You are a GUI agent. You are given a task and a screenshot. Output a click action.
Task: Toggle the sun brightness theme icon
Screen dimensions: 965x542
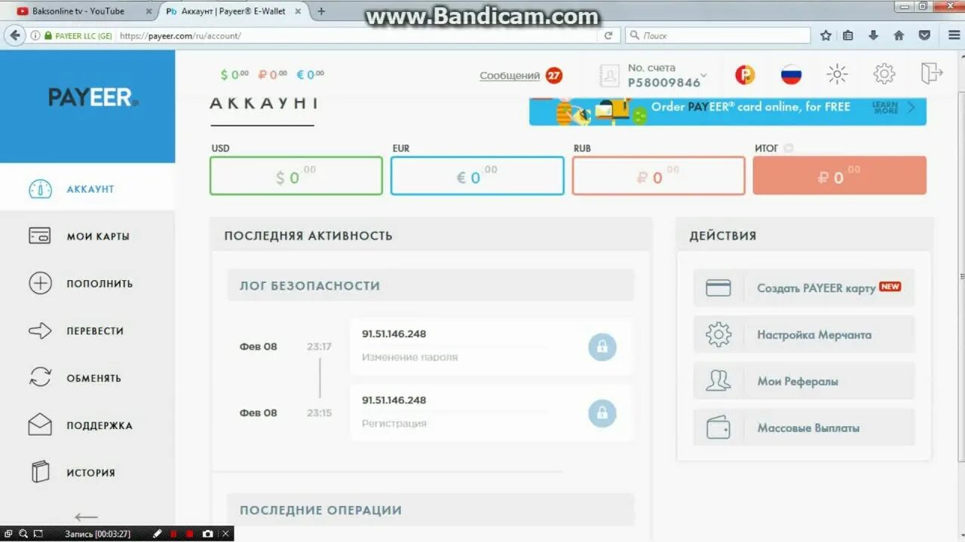click(837, 74)
